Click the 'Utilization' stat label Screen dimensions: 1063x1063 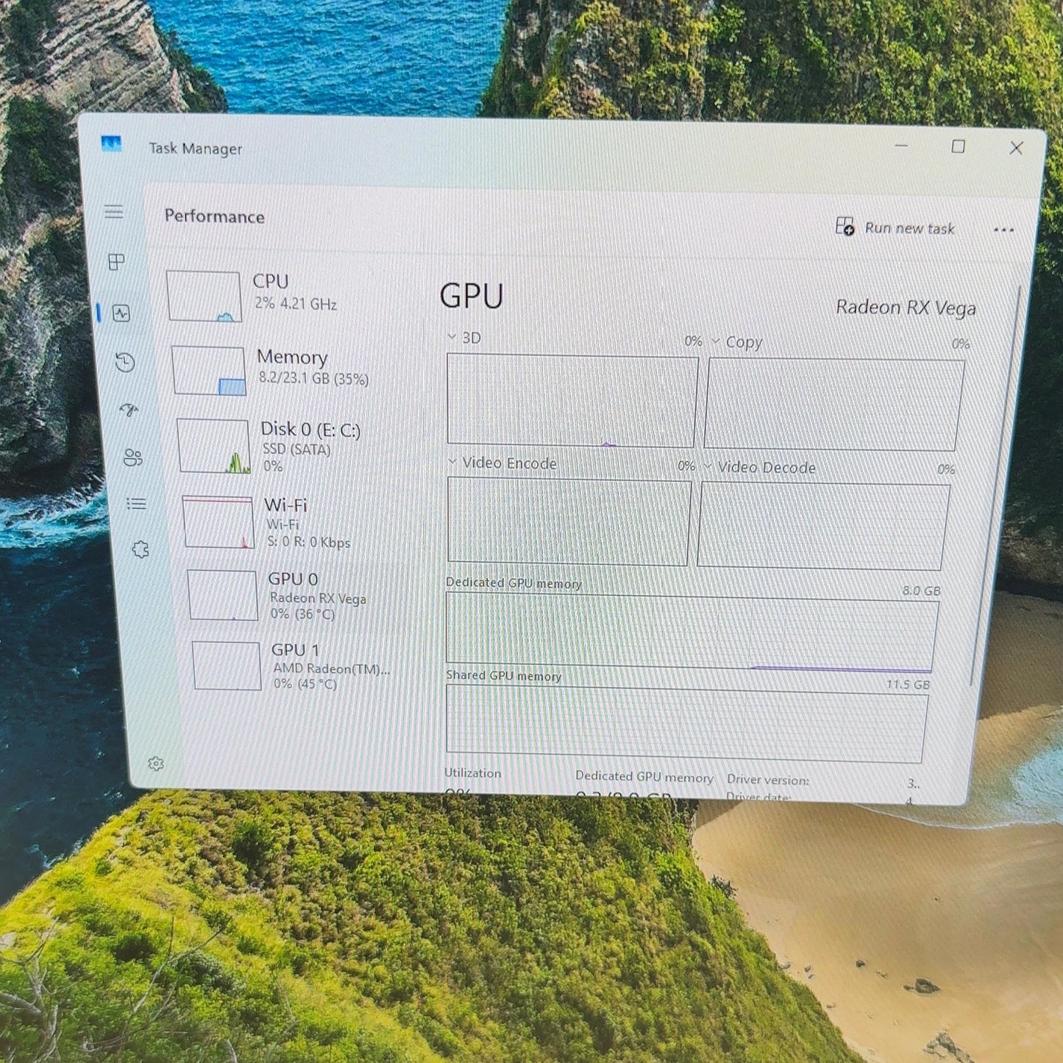tap(472, 773)
